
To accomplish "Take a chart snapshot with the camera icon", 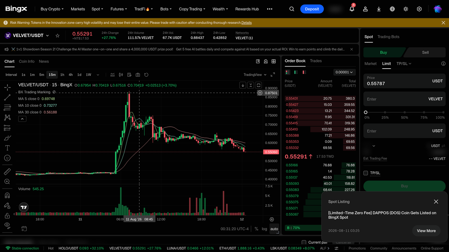I will pos(138,75).
